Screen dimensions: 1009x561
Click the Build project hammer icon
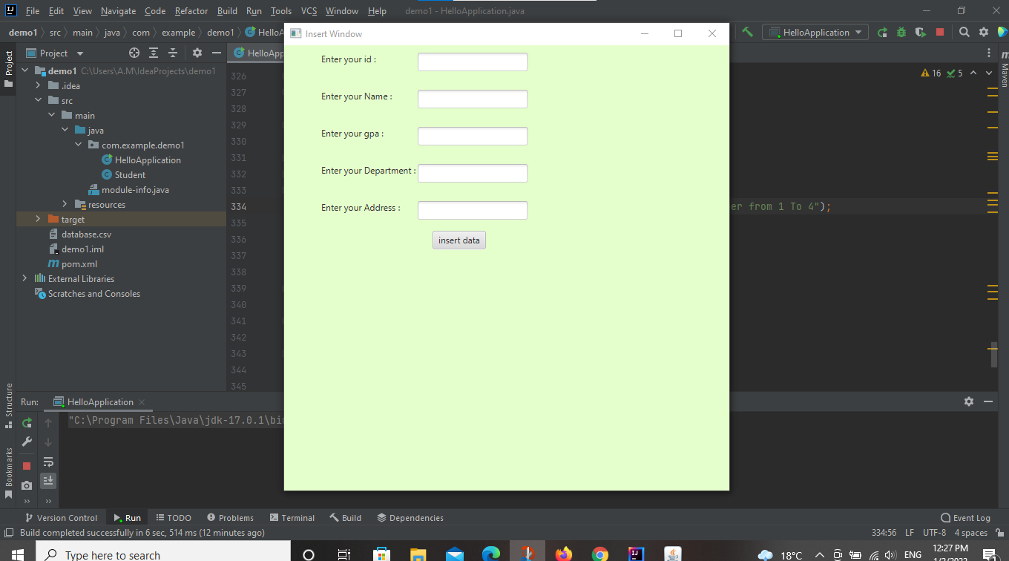pyautogui.click(x=747, y=32)
